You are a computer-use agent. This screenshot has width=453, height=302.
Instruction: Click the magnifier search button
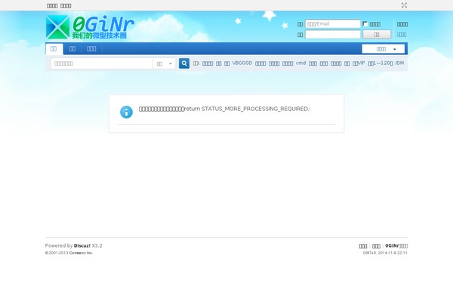click(184, 63)
